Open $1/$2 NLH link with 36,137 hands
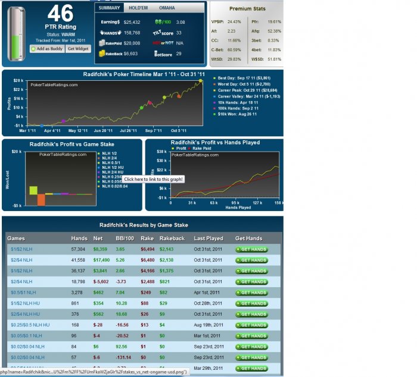The width and height of the screenshot is (417, 377). [21, 271]
